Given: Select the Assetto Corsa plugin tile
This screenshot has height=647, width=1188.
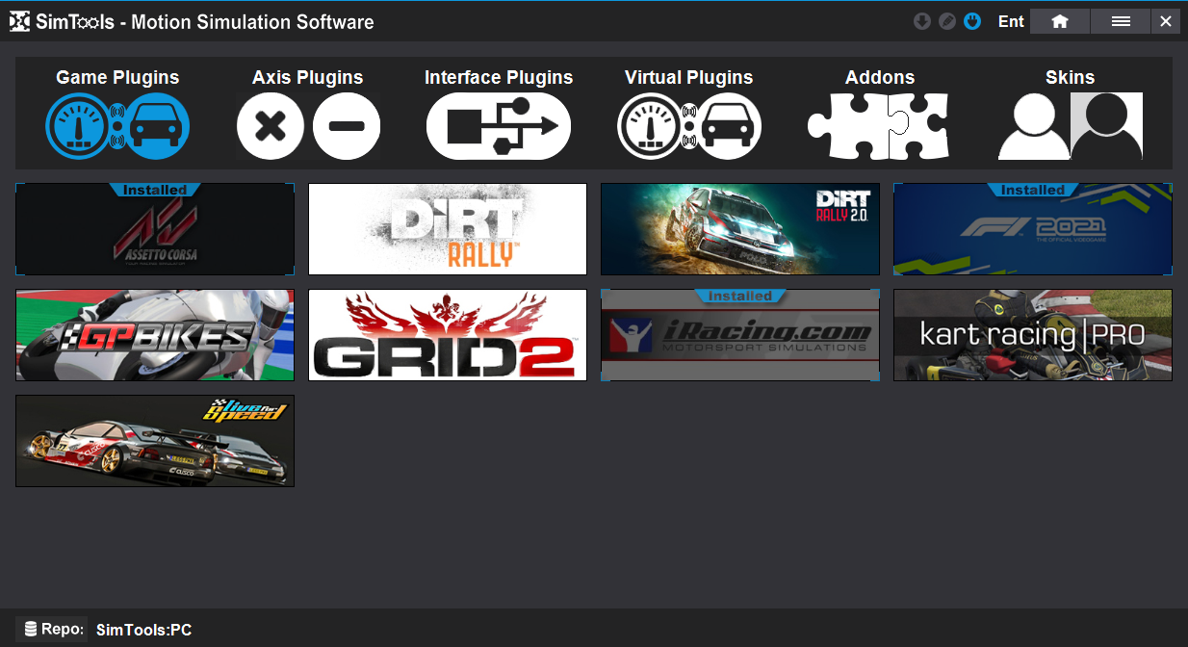Looking at the screenshot, I should (155, 229).
